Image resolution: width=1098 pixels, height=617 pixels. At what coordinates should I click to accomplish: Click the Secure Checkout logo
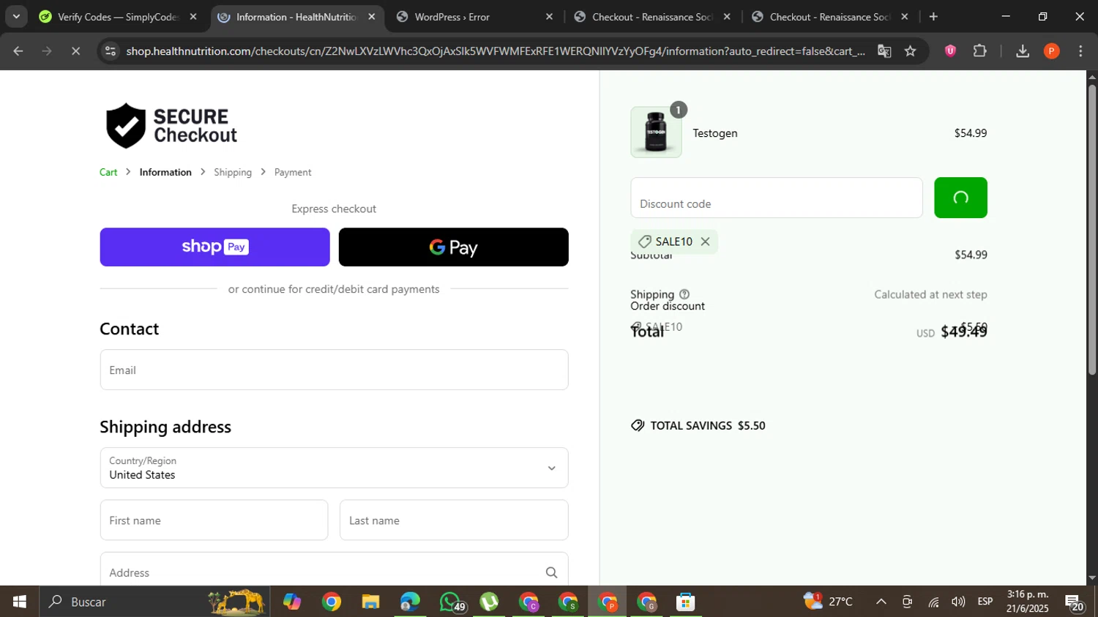(171, 126)
